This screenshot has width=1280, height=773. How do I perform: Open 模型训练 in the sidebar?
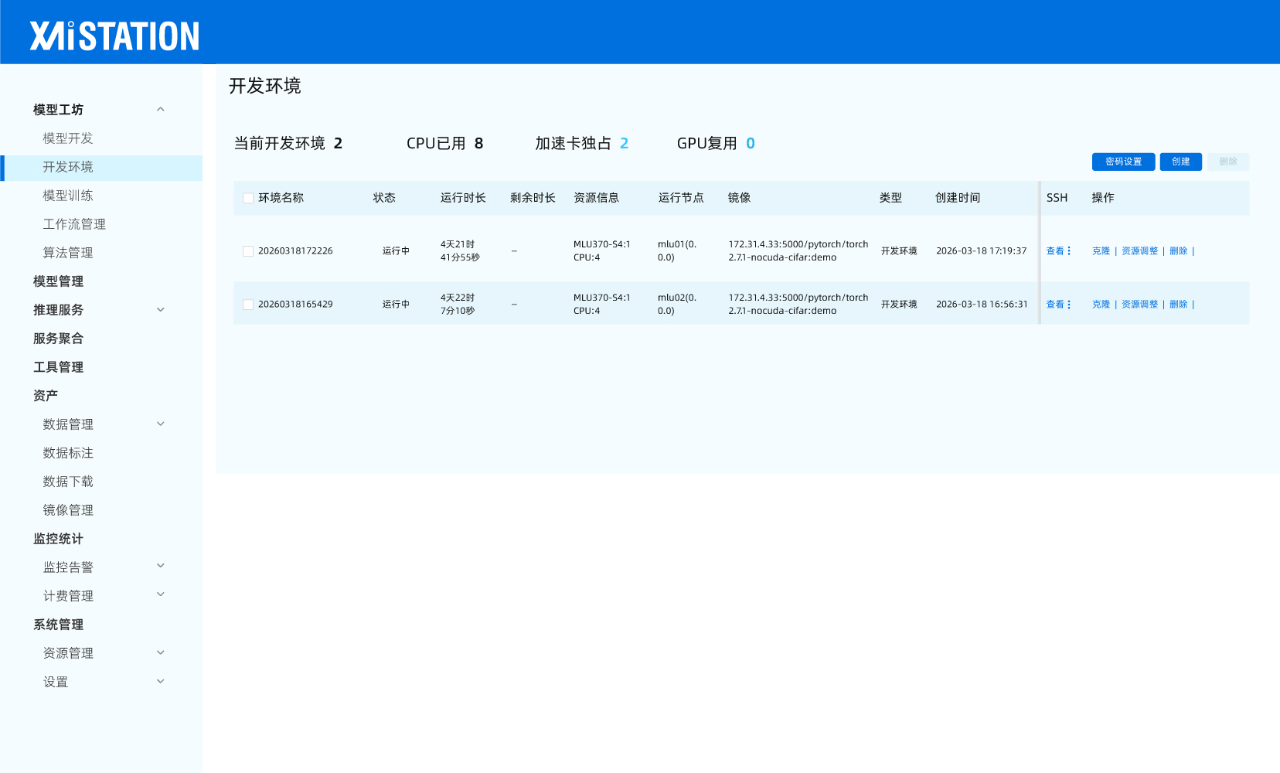68,196
